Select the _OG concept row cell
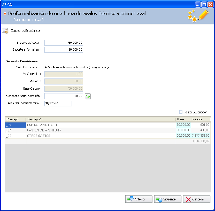215x211 pixels. 15,136
